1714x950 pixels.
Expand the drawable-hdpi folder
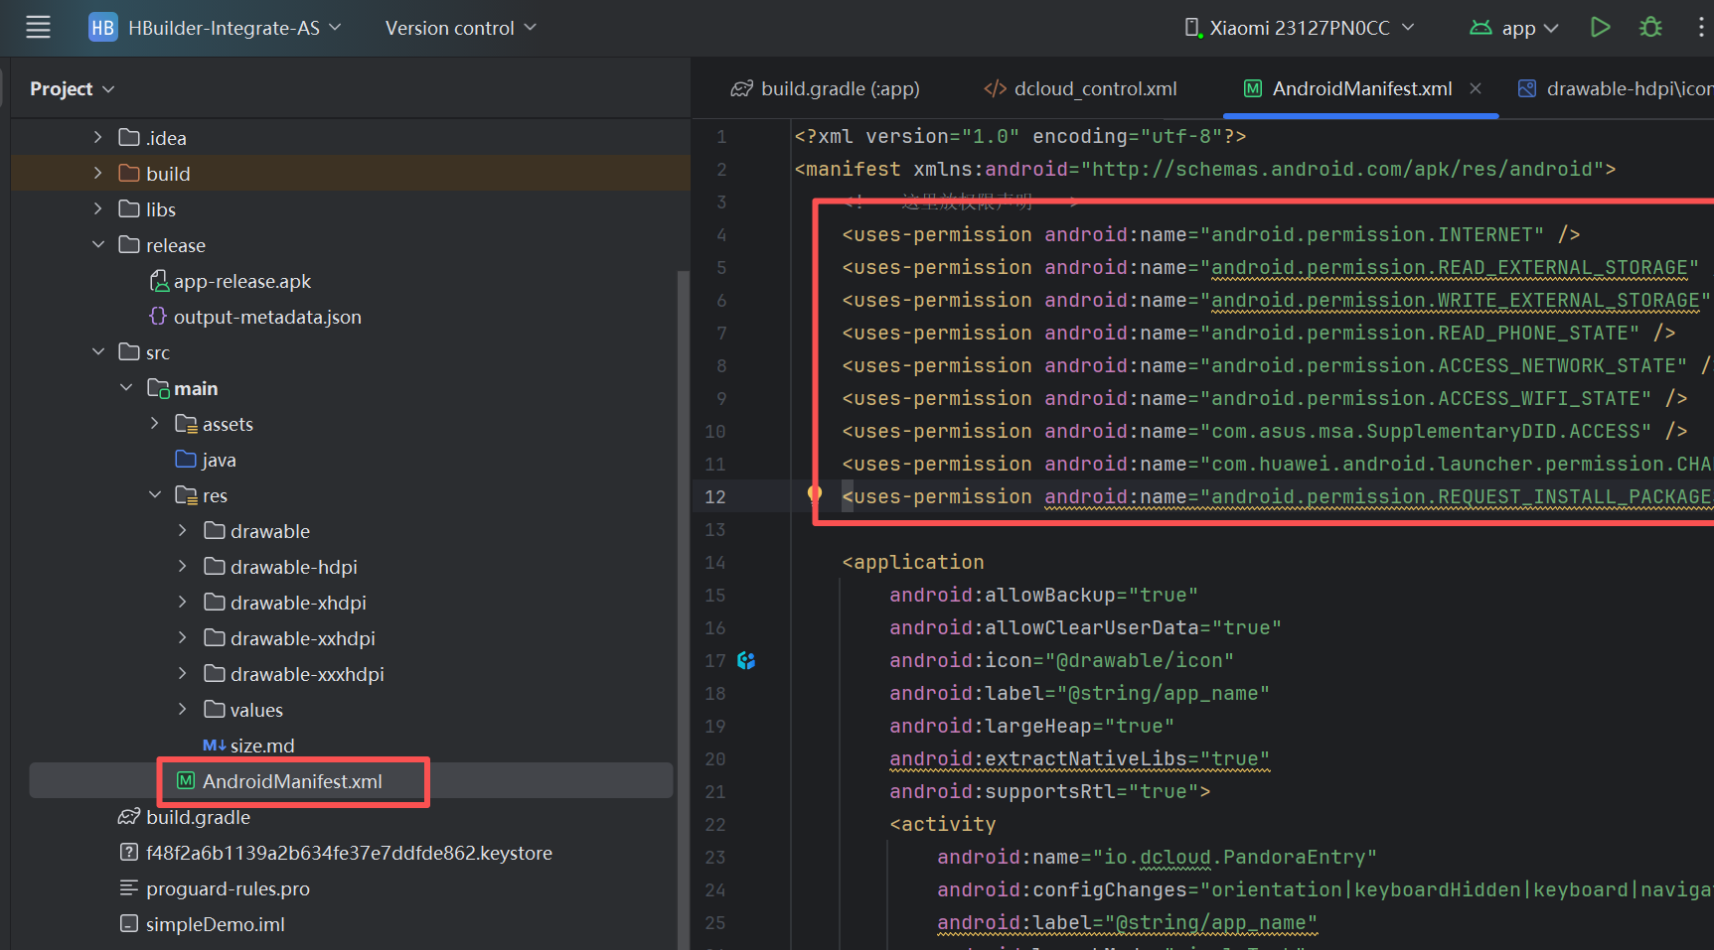tap(182, 566)
